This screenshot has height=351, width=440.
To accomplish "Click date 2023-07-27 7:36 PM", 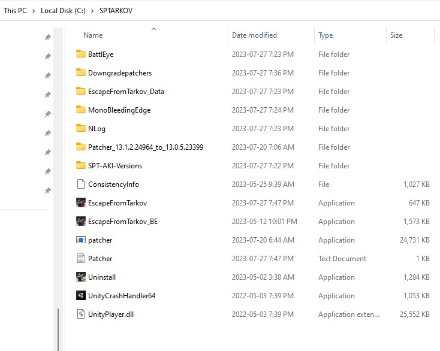I will (263, 73).
